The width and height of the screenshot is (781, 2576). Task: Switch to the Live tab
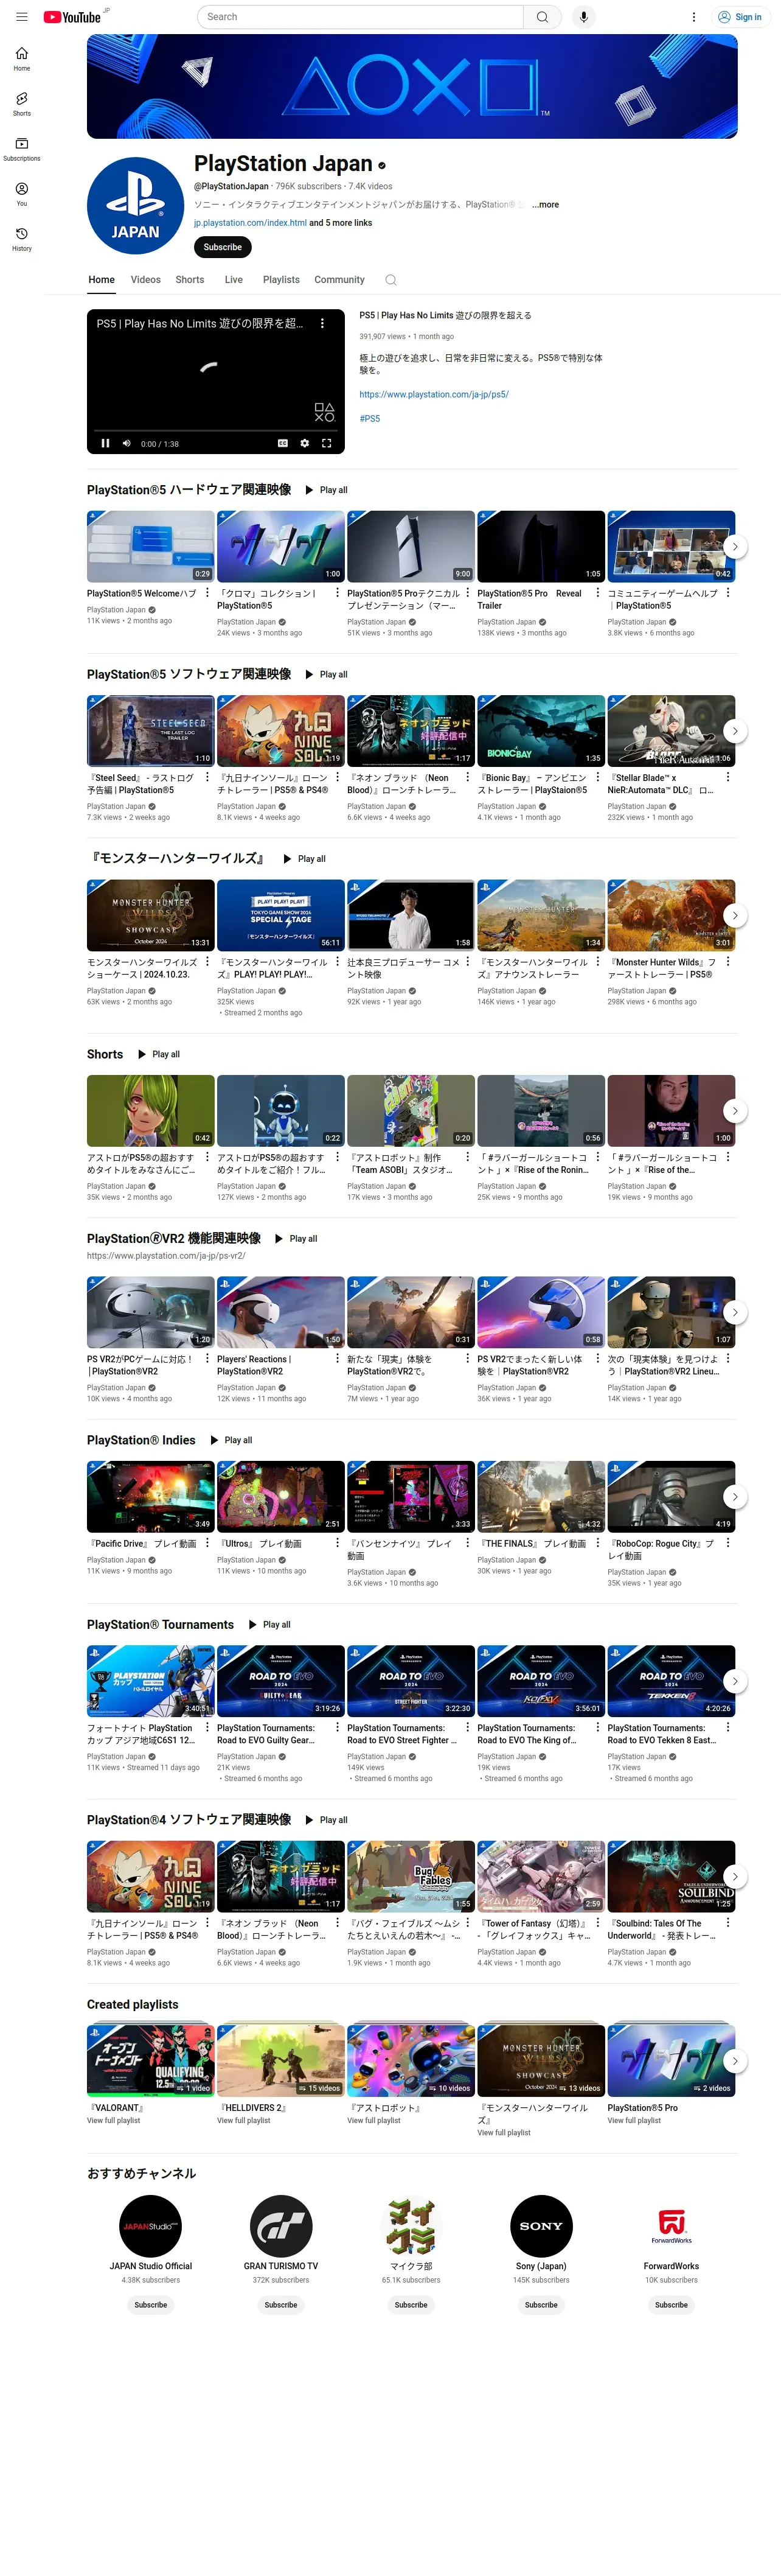234,280
